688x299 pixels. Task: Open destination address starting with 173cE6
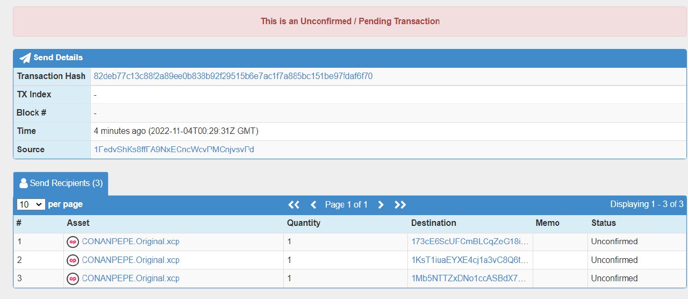coord(470,242)
